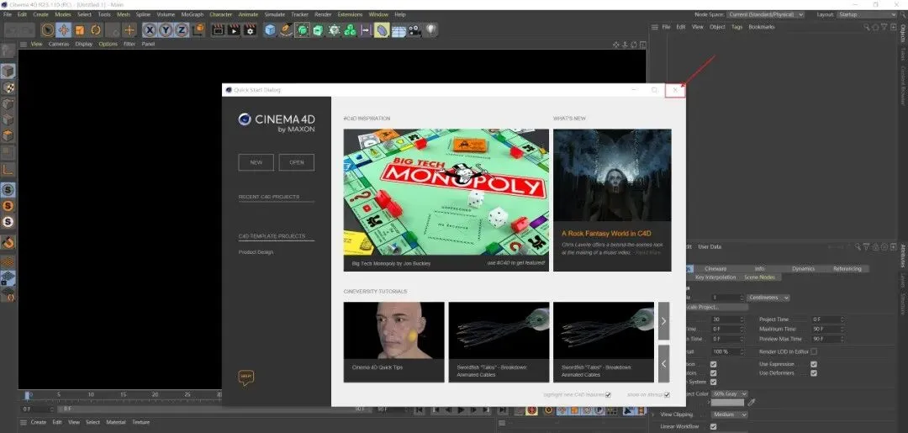The width and height of the screenshot is (908, 433).
Task: Open the Product Design template project
Action: [256, 252]
